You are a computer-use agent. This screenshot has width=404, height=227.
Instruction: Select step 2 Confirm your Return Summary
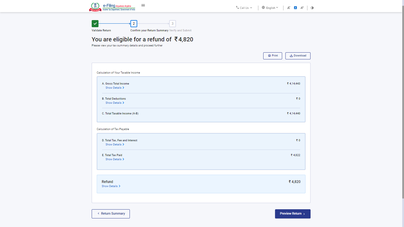[134, 24]
